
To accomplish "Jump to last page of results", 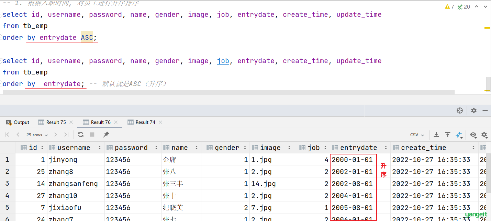I will [66, 135].
